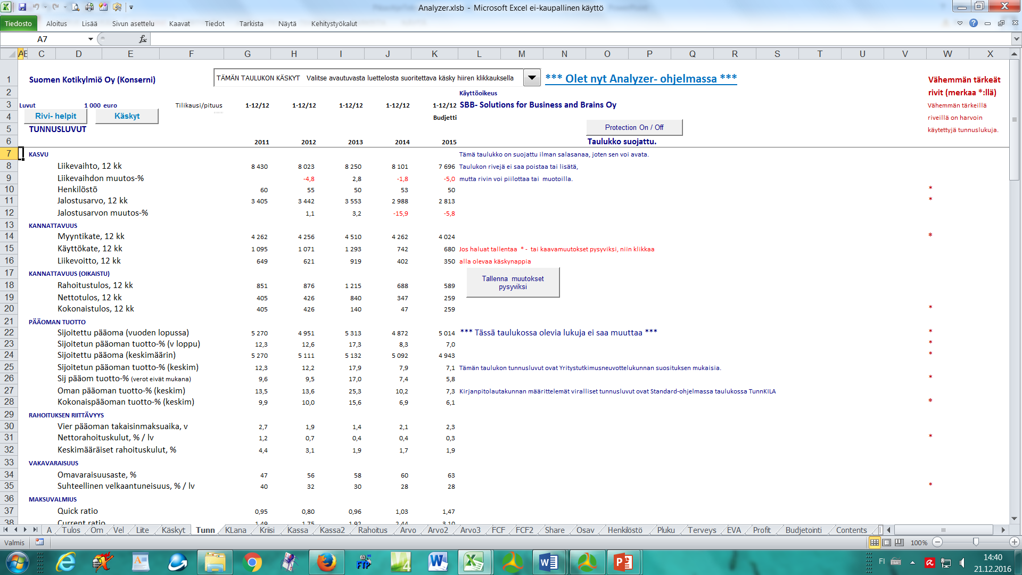Jump to last sheet tab arrow
1022x575 pixels.
(x=35, y=530)
